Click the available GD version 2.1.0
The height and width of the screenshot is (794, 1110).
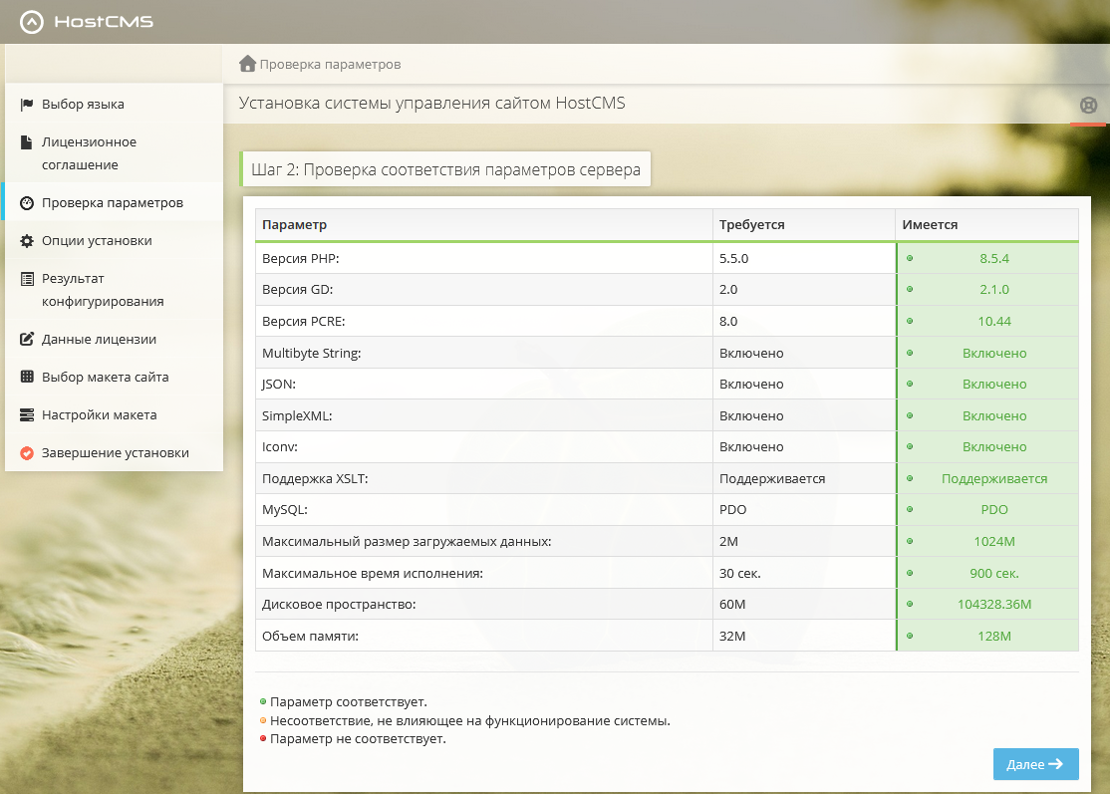[x=993, y=290]
